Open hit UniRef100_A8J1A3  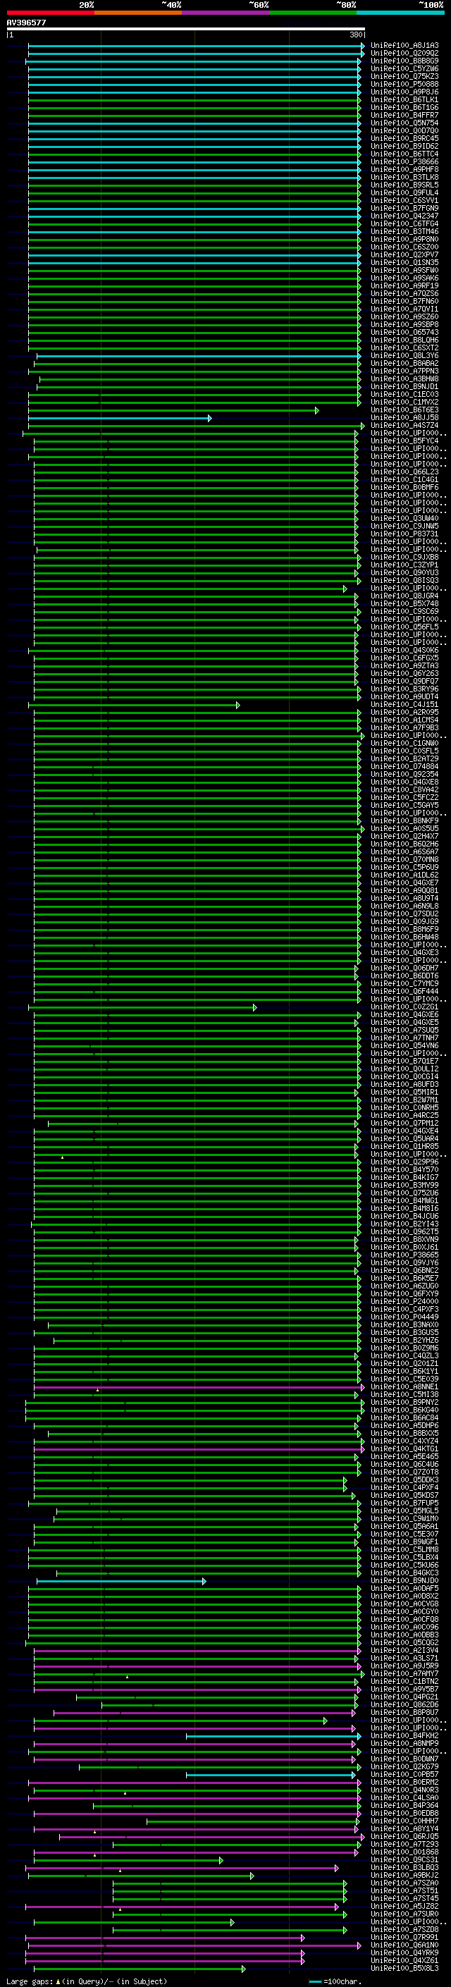click(404, 46)
